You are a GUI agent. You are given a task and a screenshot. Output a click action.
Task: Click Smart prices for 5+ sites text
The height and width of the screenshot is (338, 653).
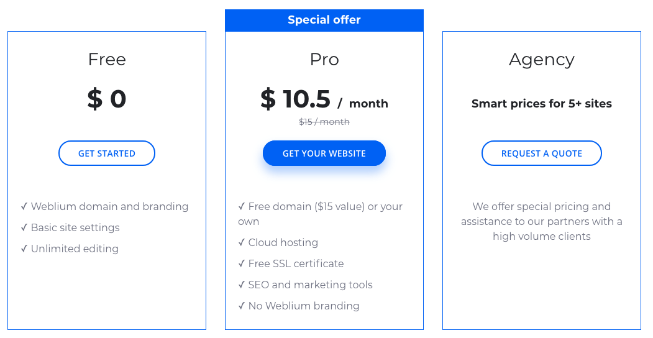coord(541,104)
